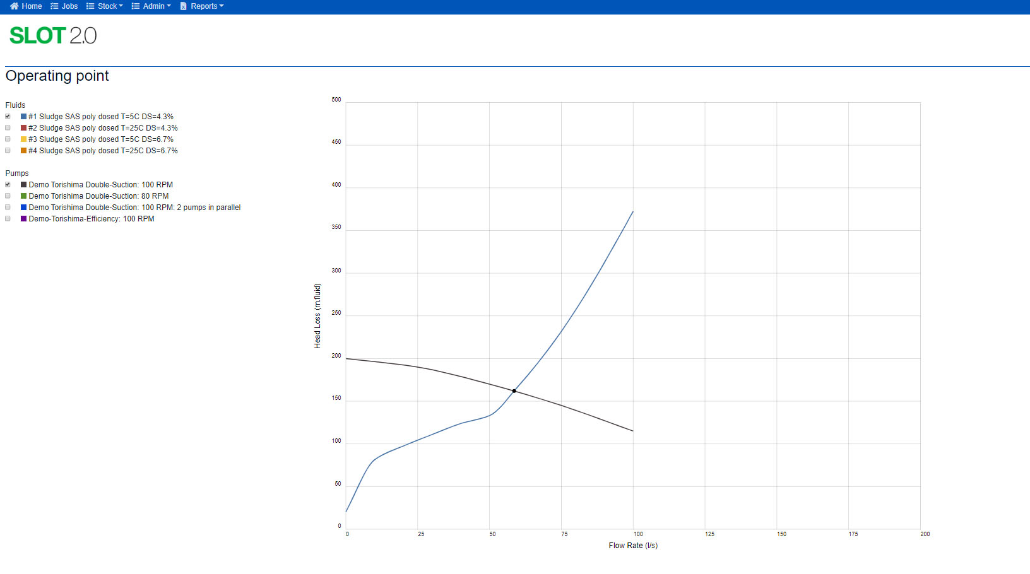Click the Jobs checklist icon
The width and height of the screenshot is (1030, 574).
[54, 6]
